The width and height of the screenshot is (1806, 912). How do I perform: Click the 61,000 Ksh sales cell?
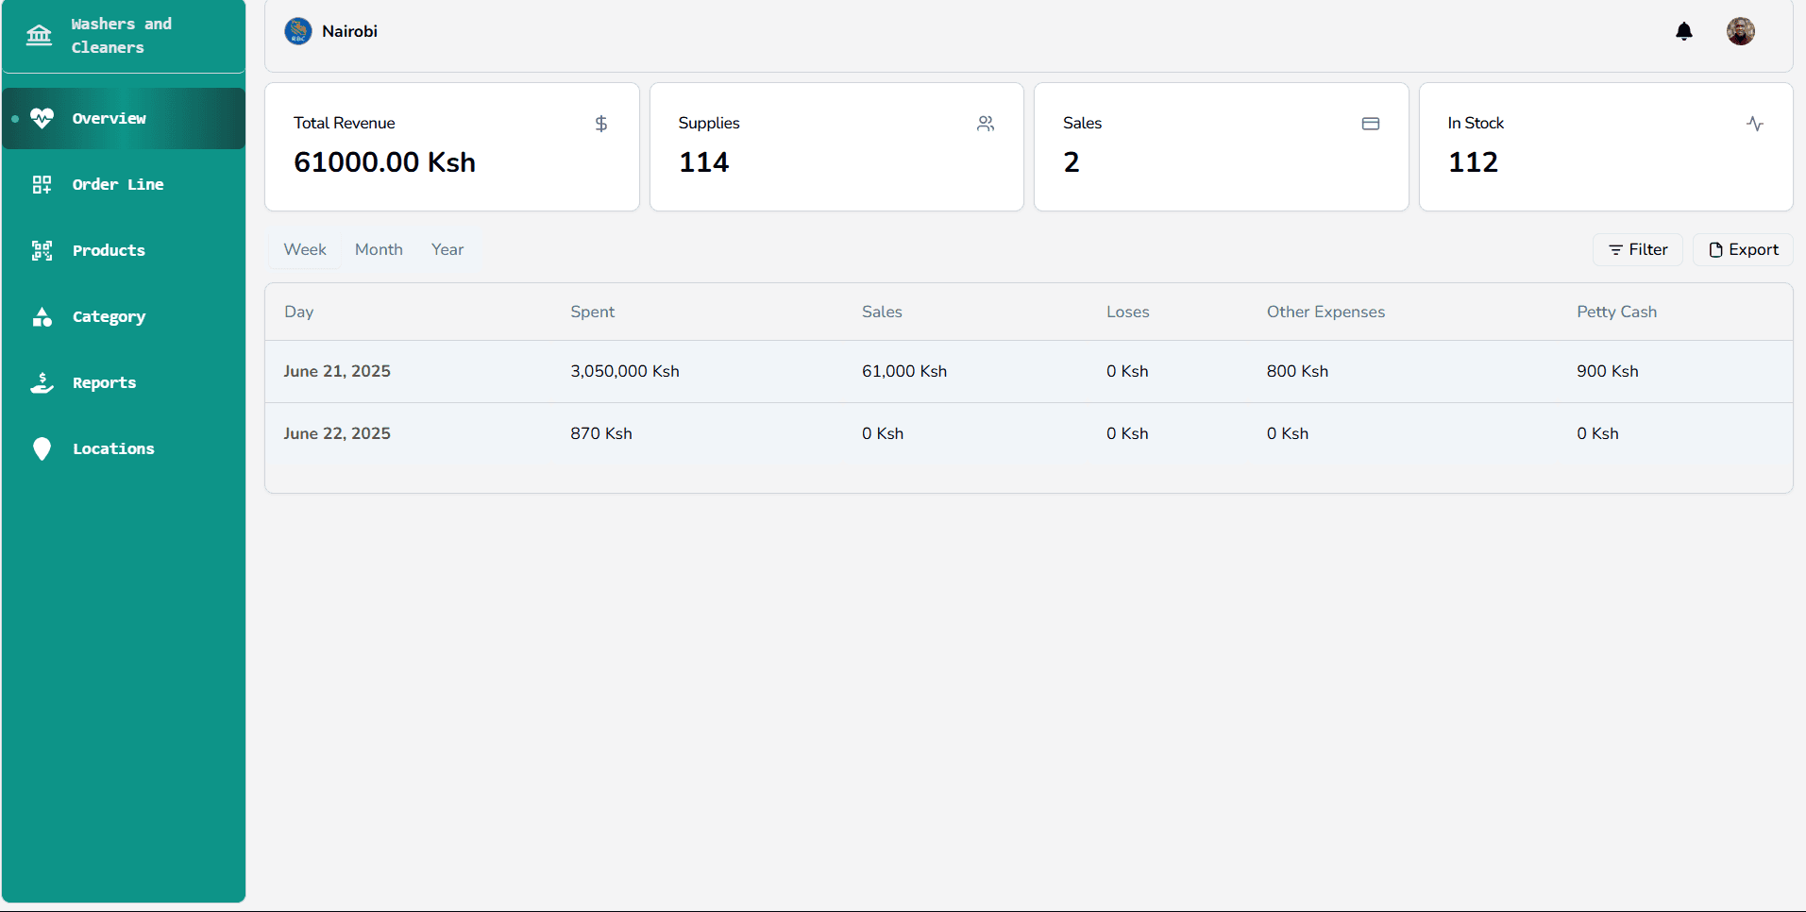coord(904,371)
